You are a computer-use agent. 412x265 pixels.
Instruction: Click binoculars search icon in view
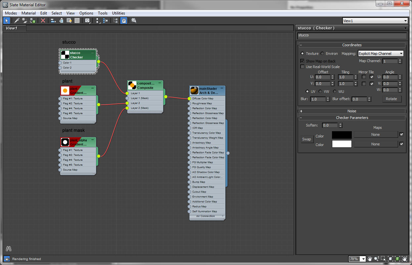tap(9, 249)
